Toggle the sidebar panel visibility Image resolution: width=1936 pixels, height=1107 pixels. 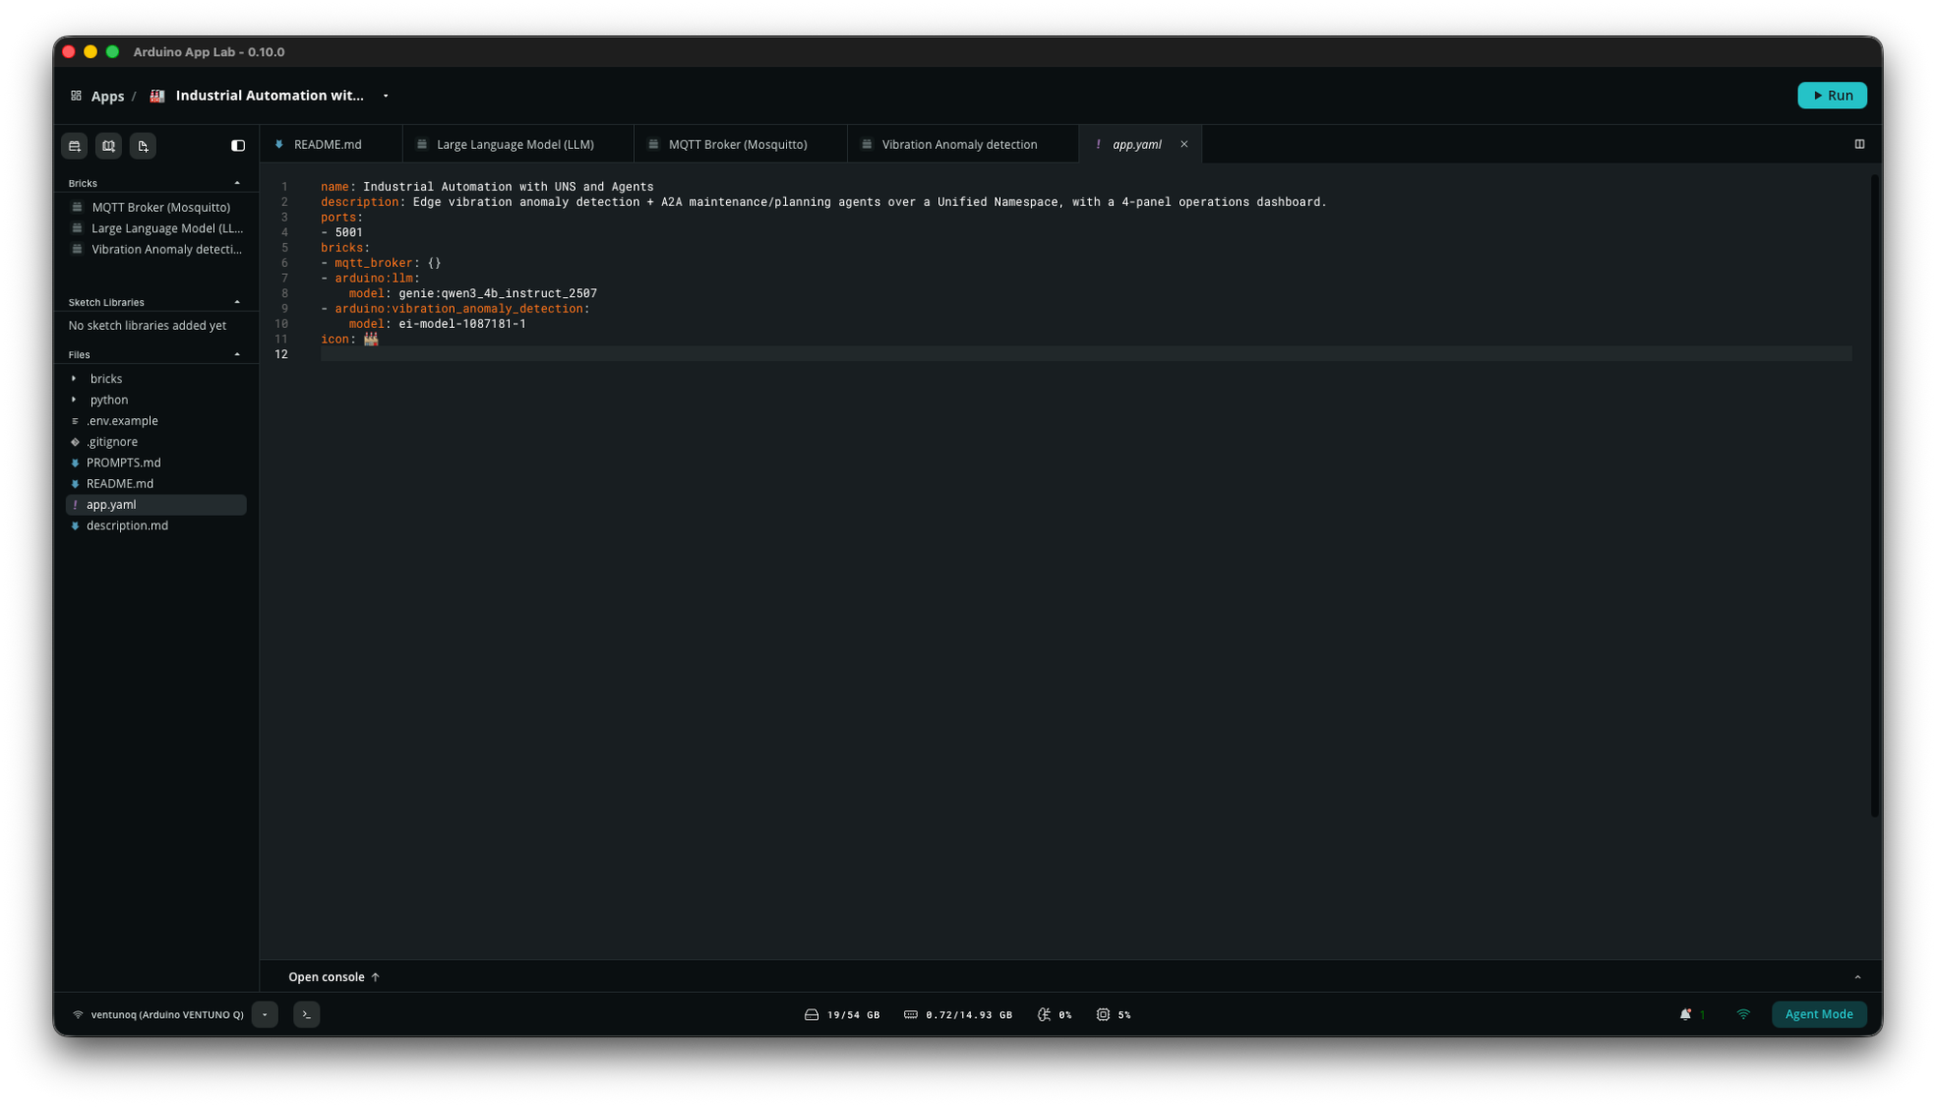click(x=238, y=146)
